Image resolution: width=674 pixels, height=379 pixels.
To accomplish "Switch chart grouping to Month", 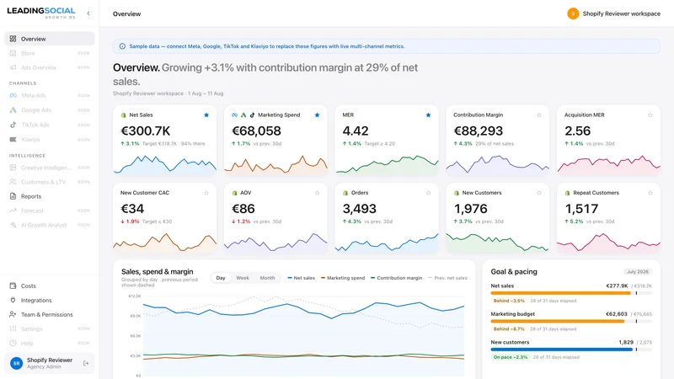I will pyautogui.click(x=267, y=278).
